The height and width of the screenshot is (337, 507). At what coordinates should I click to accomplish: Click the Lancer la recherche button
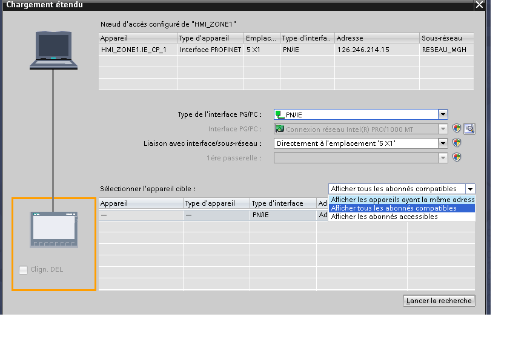click(x=439, y=301)
